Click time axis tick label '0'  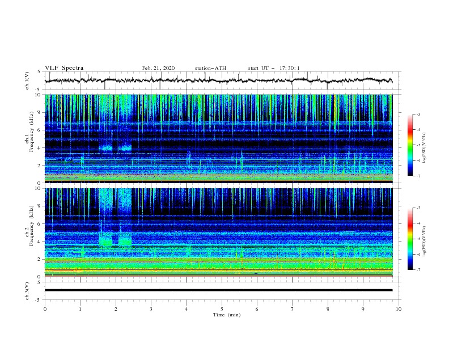tap(45, 309)
